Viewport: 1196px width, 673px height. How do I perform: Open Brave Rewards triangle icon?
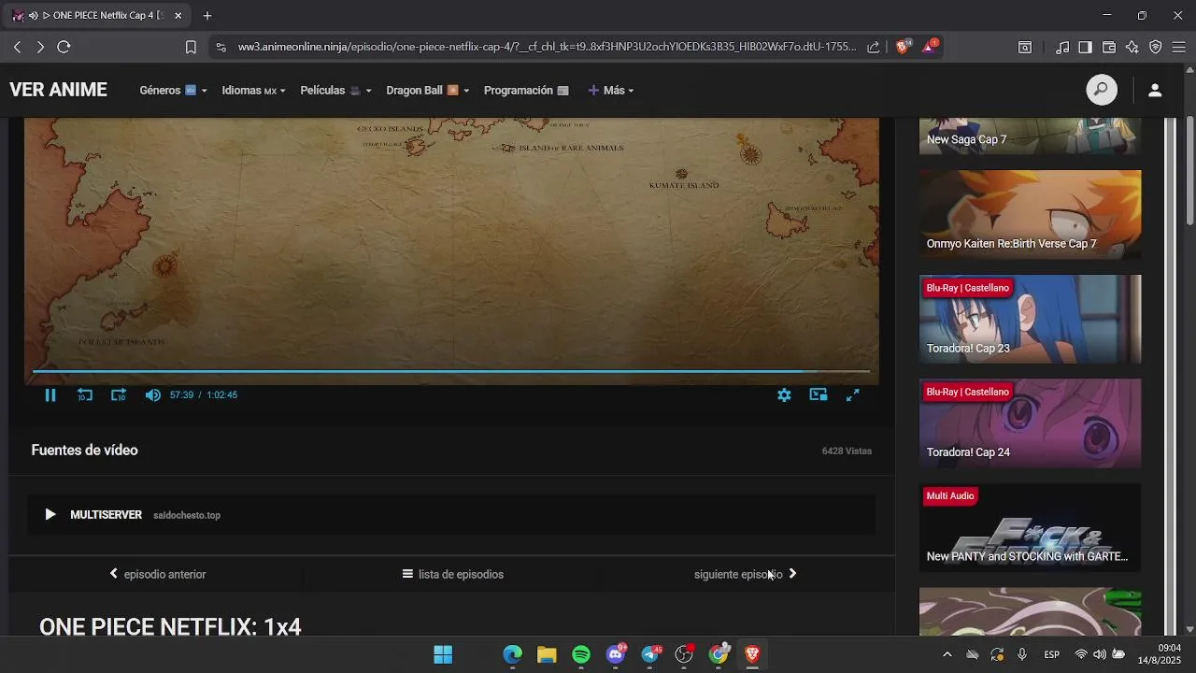[x=931, y=46]
